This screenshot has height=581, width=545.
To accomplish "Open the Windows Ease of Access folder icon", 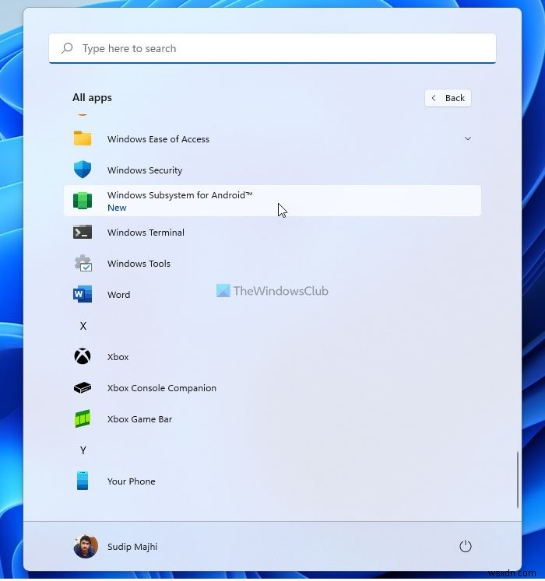I will click(83, 138).
